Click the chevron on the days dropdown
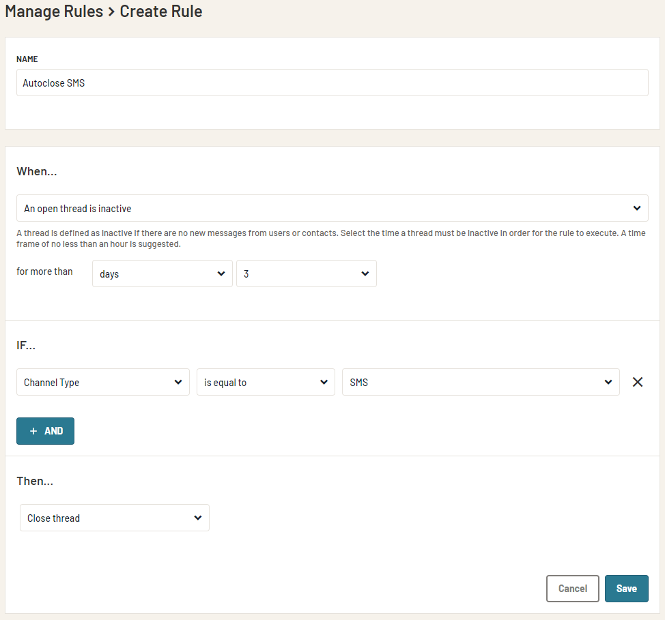 tap(221, 273)
